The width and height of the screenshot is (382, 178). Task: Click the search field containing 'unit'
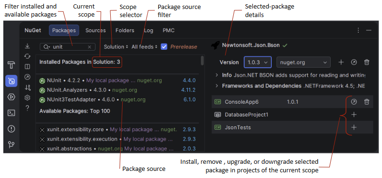click(67, 47)
